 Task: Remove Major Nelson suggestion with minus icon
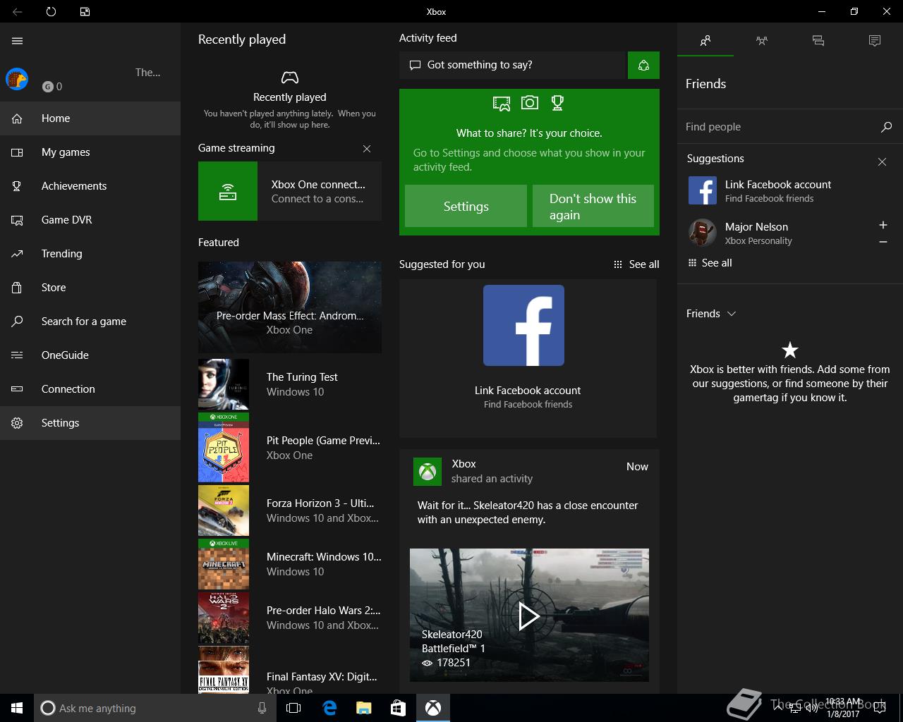click(x=883, y=242)
